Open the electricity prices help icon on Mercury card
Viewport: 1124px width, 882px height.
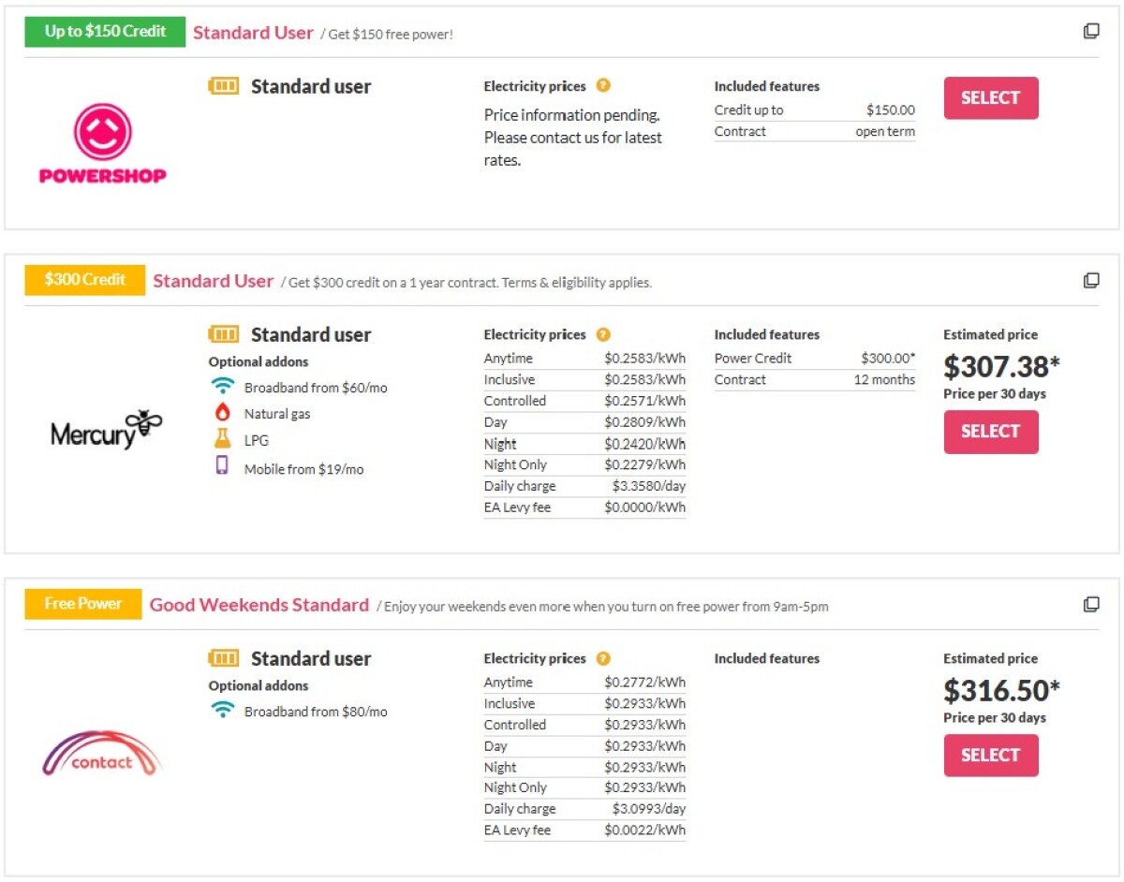pyautogui.click(x=603, y=333)
